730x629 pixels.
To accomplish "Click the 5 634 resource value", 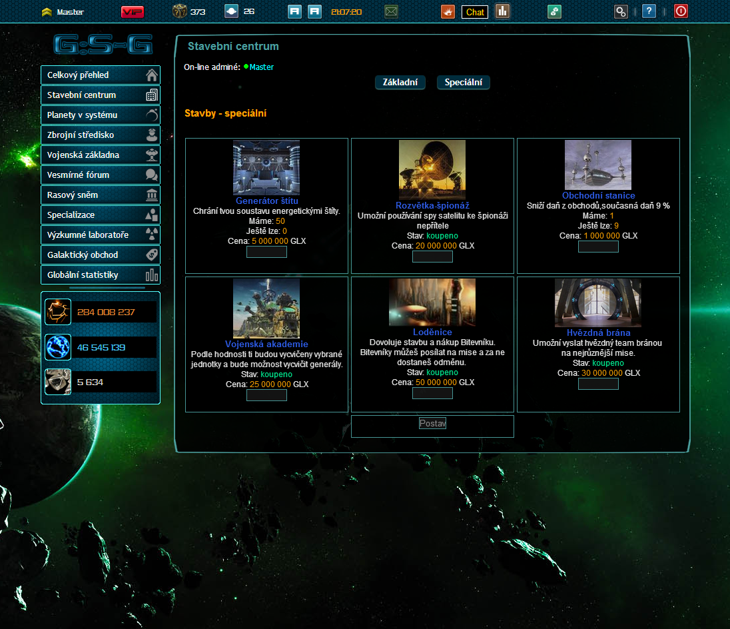I will pos(90,382).
